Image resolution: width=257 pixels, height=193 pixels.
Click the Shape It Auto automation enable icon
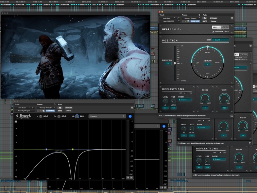pos(60,108)
